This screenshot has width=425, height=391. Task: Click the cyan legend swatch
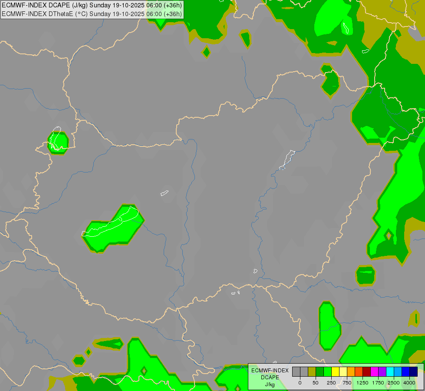click(x=390, y=372)
